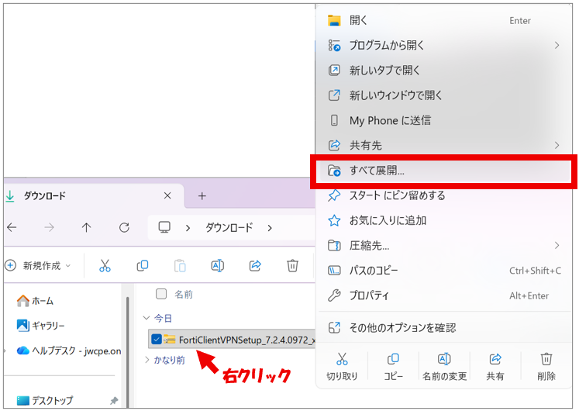Image resolution: width=579 pixels, height=411 pixels.
Task: Choose 'My Phone に送信' menu entry
Action: [444, 120]
